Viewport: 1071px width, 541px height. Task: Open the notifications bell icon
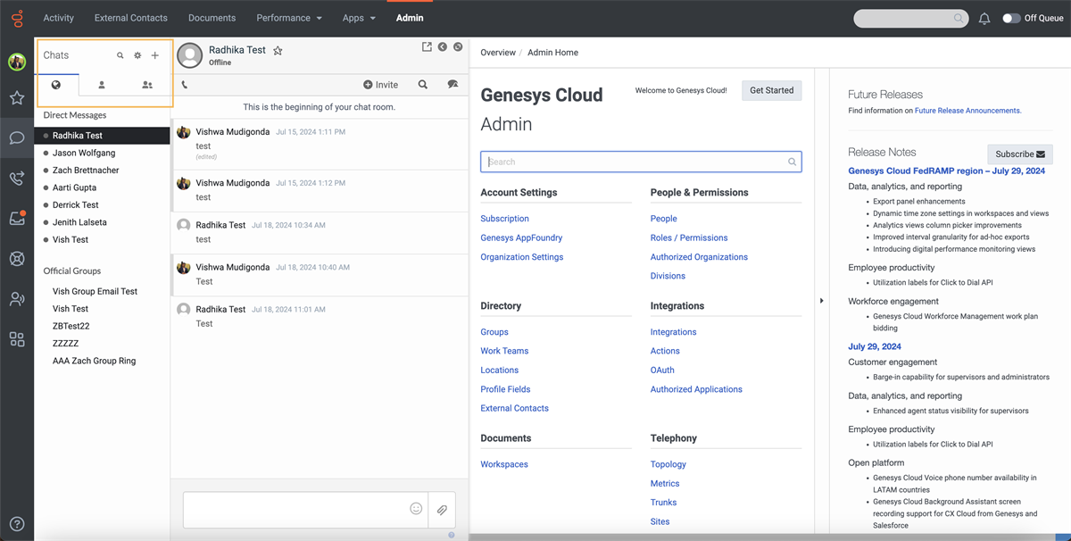(x=984, y=18)
